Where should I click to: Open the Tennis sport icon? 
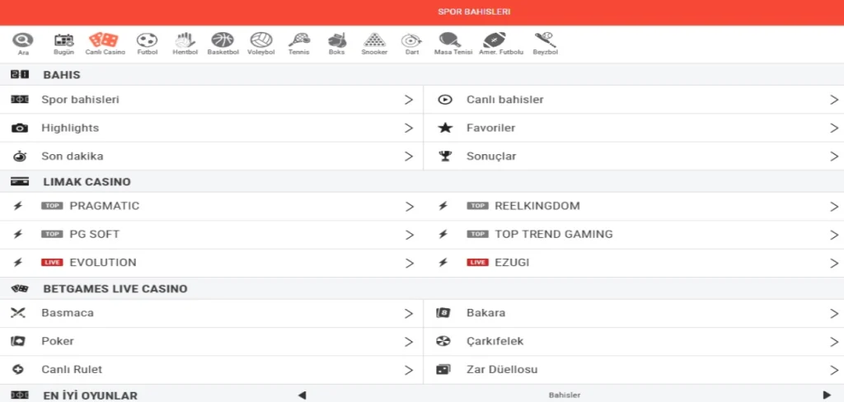coord(298,40)
